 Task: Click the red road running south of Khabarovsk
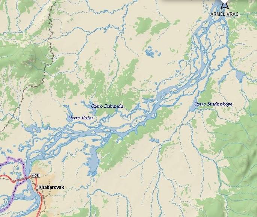coord(41,203)
